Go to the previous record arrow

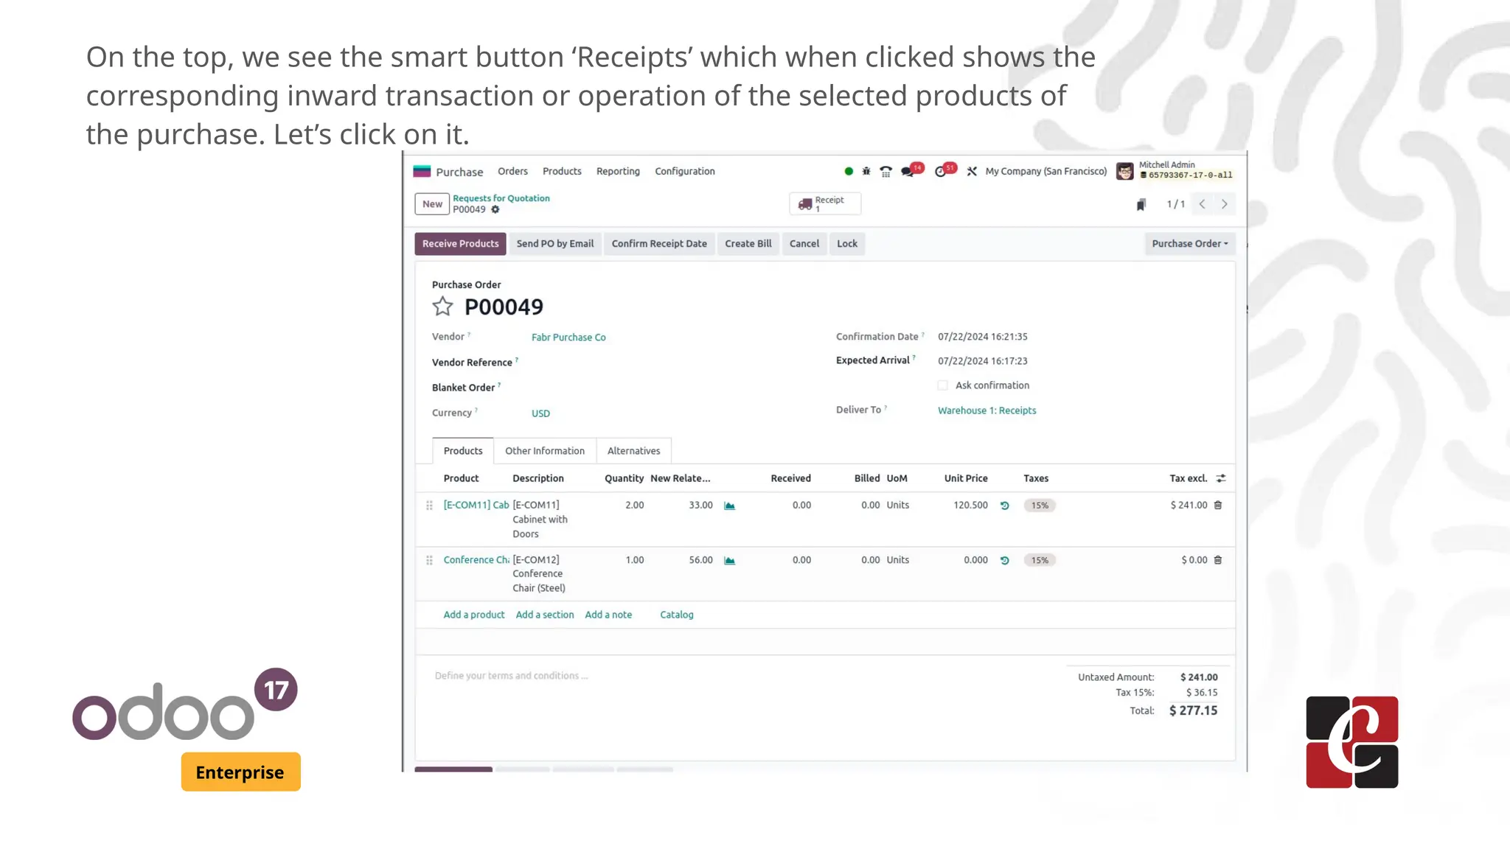pyautogui.click(x=1202, y=204)
